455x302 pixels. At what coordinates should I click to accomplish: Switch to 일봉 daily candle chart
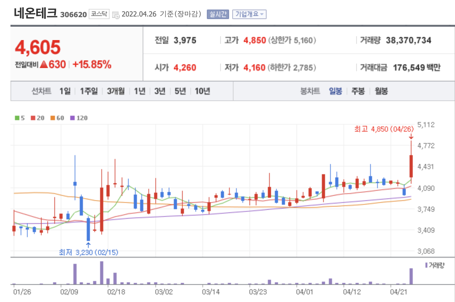[336, 91]
